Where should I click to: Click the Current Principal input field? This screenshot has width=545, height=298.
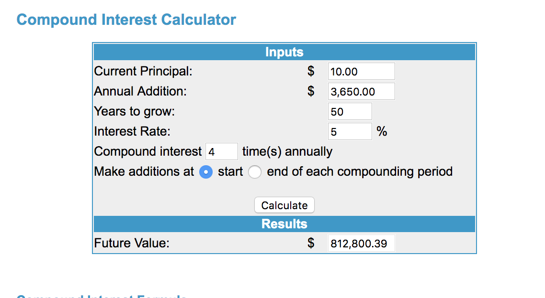tap(361, 72)
